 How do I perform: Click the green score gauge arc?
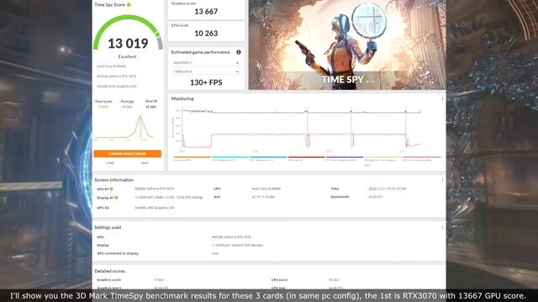(x=128, y=32)
